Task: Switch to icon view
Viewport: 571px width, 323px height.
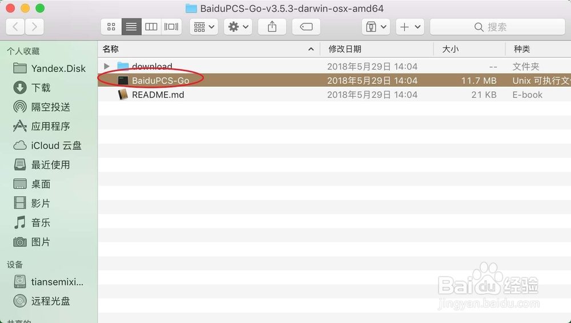Action: [111, 27]
